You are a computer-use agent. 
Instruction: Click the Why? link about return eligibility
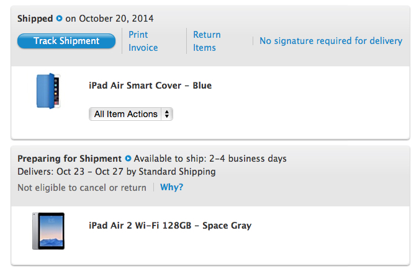click(x=172, y=187)
